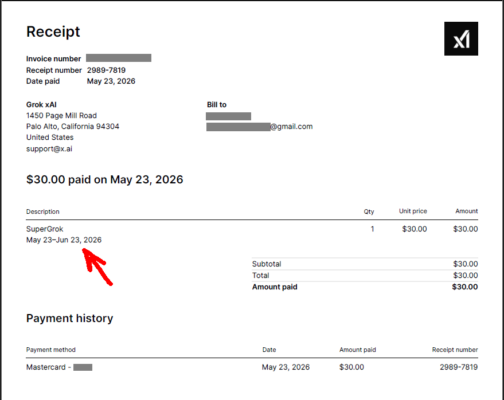Click 'Receipt number' column header in payment history
This screenshot has height=400, width=504.
455,350
